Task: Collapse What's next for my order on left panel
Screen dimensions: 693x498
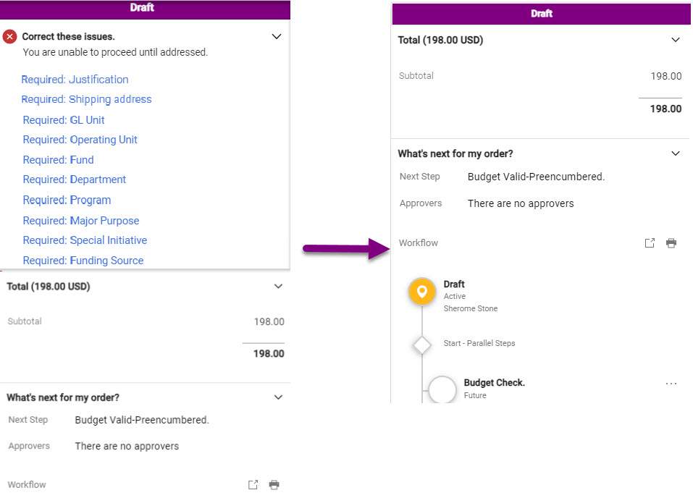Action: pyautogui.click(x=278, y=397)
